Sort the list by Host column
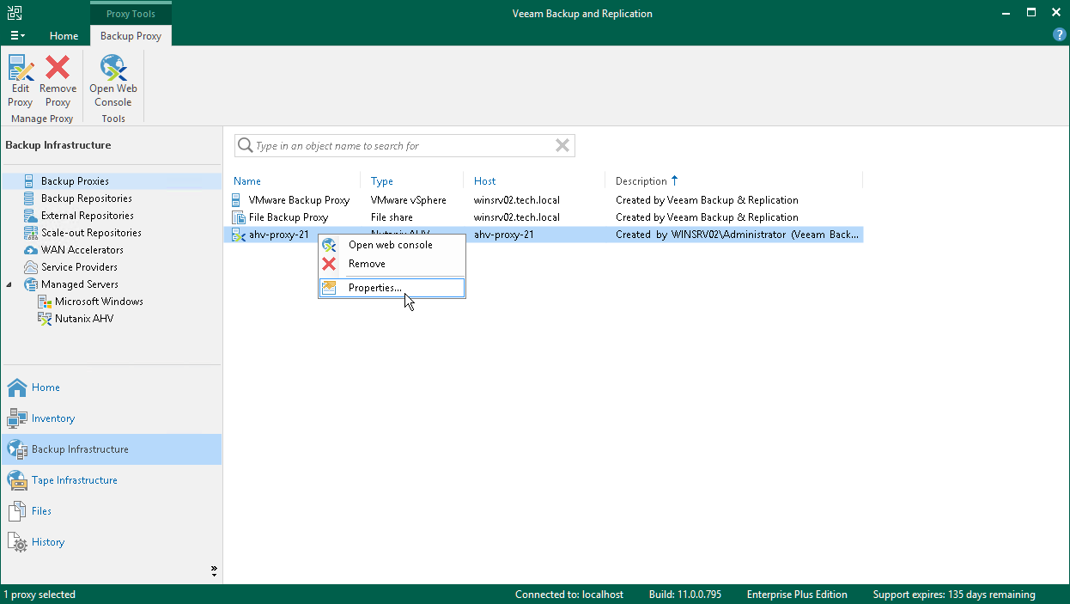 pos(485,181)
